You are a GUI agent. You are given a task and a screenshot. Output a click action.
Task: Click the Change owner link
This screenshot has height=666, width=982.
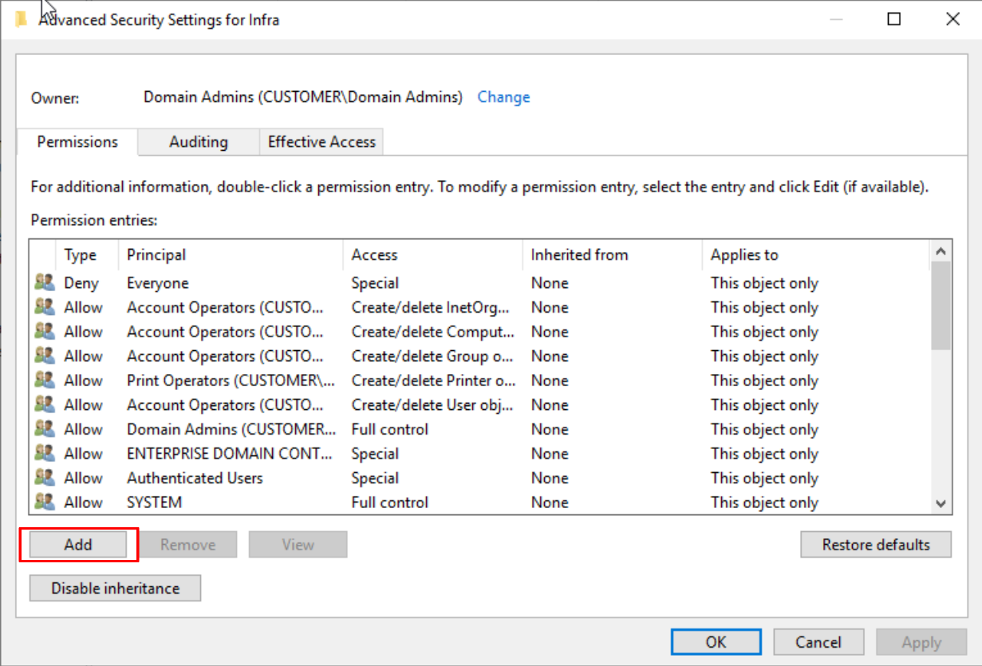(x=503, y=97)
